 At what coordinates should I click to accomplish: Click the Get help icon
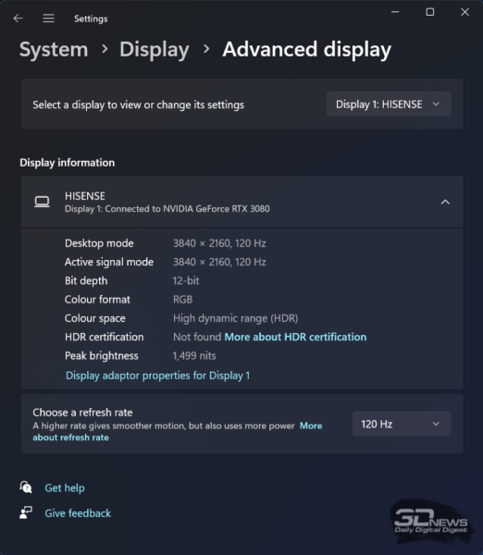[x=26, y=487]
